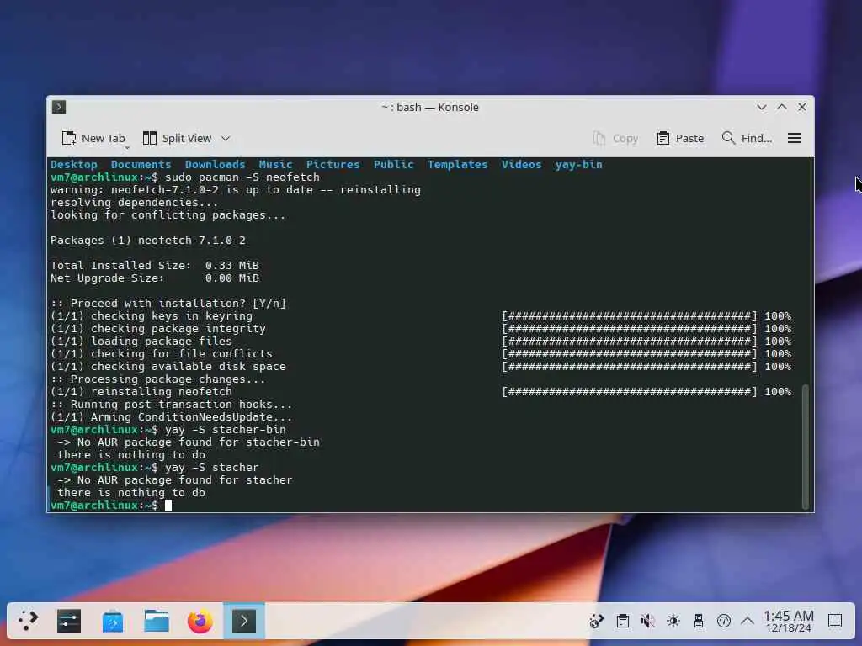Maximize the Konsole window
The image size is (862, 646).
point(782,107)
